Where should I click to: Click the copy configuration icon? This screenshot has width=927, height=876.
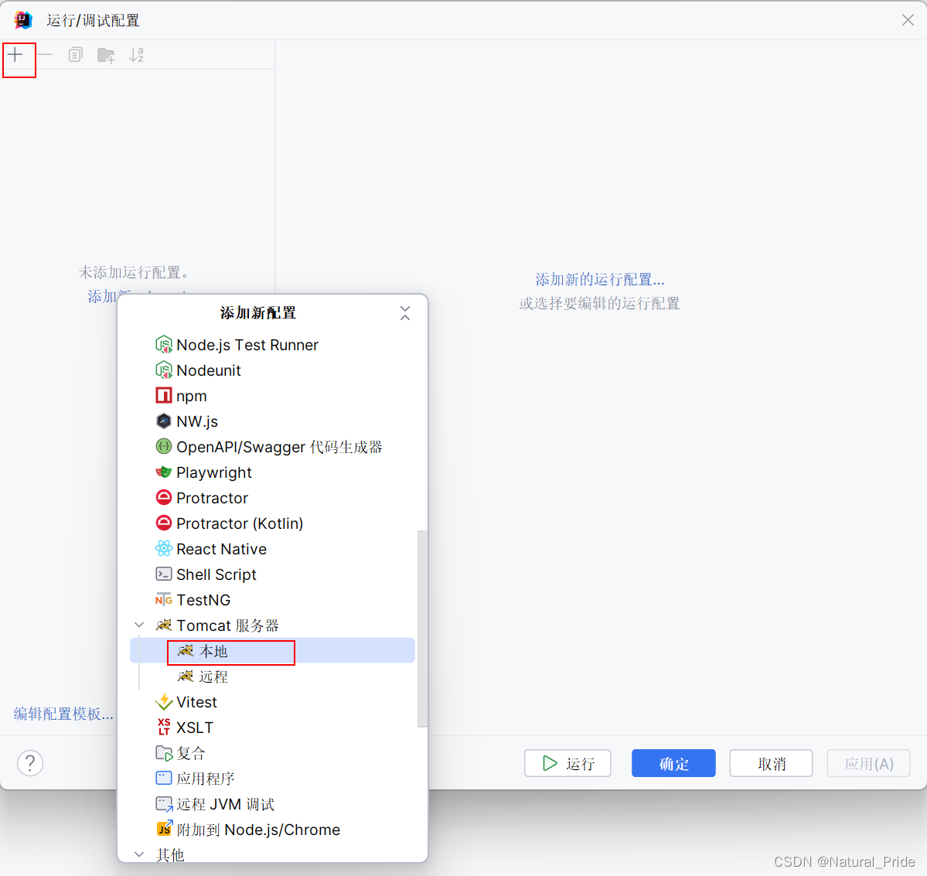(75, 55)
